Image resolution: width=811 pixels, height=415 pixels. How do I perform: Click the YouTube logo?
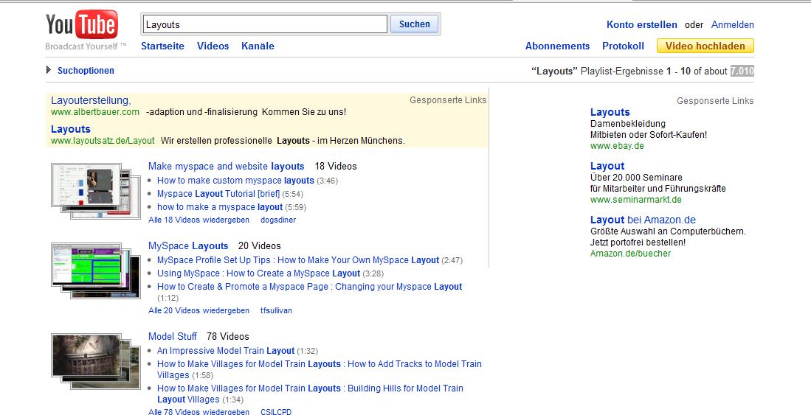pyautogui.click(x=81, y=26)
